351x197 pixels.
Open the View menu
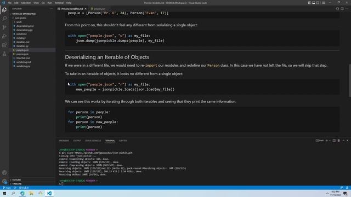(x=36, y=3)
